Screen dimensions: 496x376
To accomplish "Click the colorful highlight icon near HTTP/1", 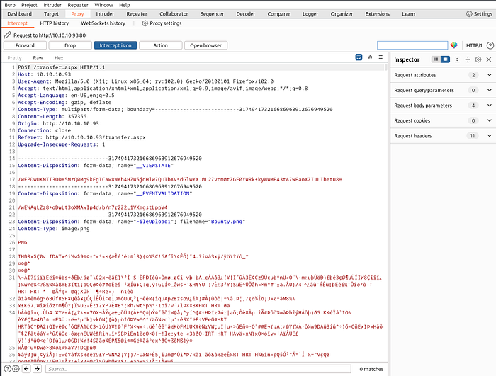I will [454, 45].
